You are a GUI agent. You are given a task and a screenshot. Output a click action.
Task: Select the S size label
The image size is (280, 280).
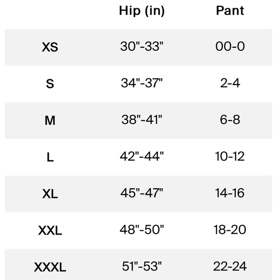50,84
